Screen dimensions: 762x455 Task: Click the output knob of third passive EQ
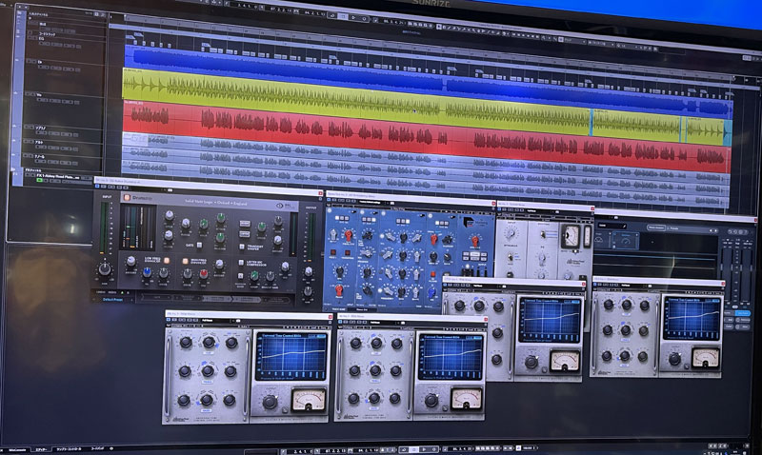coord(531,362)
